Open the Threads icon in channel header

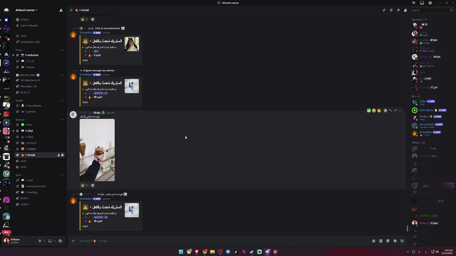point(384,10)
